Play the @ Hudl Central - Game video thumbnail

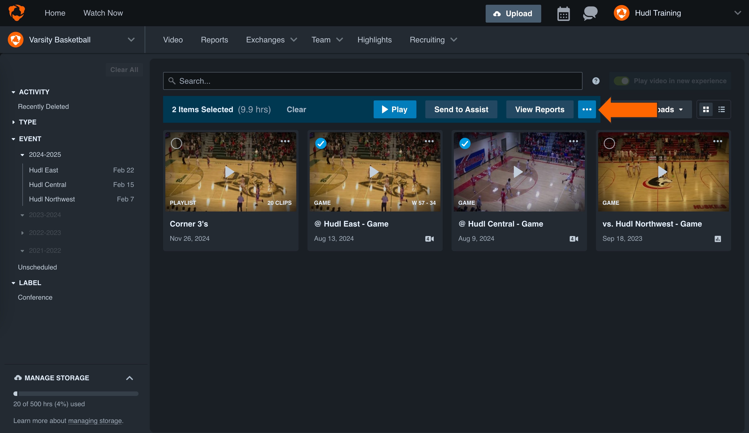[x=518, y=172]
